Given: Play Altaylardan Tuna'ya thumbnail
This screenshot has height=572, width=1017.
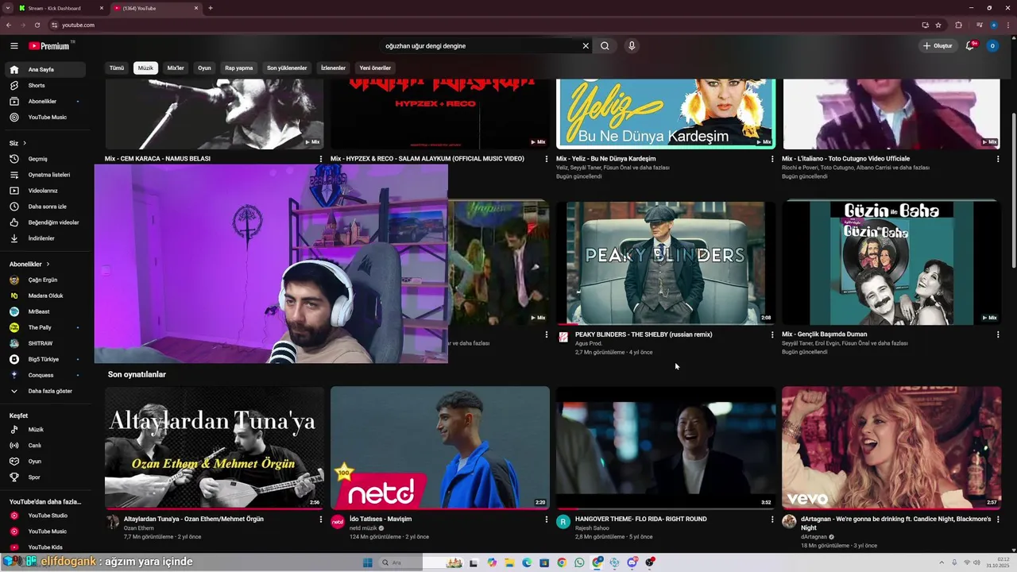Looking at the screenshot, I should point(215,448).
